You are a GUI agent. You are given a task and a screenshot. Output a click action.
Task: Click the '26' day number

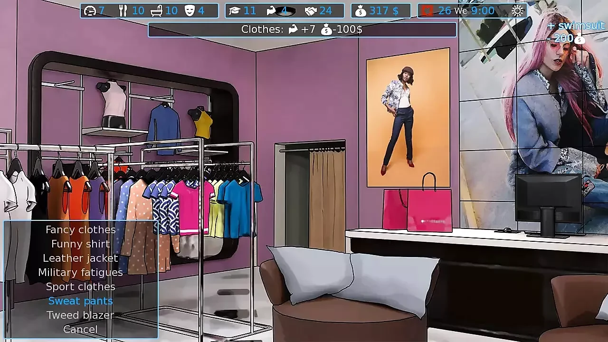[445, 10]
